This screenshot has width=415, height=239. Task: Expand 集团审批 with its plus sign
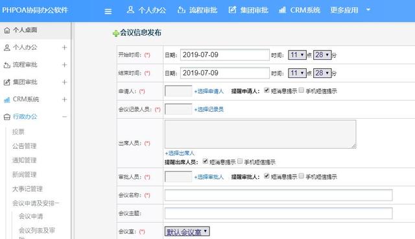64,82
